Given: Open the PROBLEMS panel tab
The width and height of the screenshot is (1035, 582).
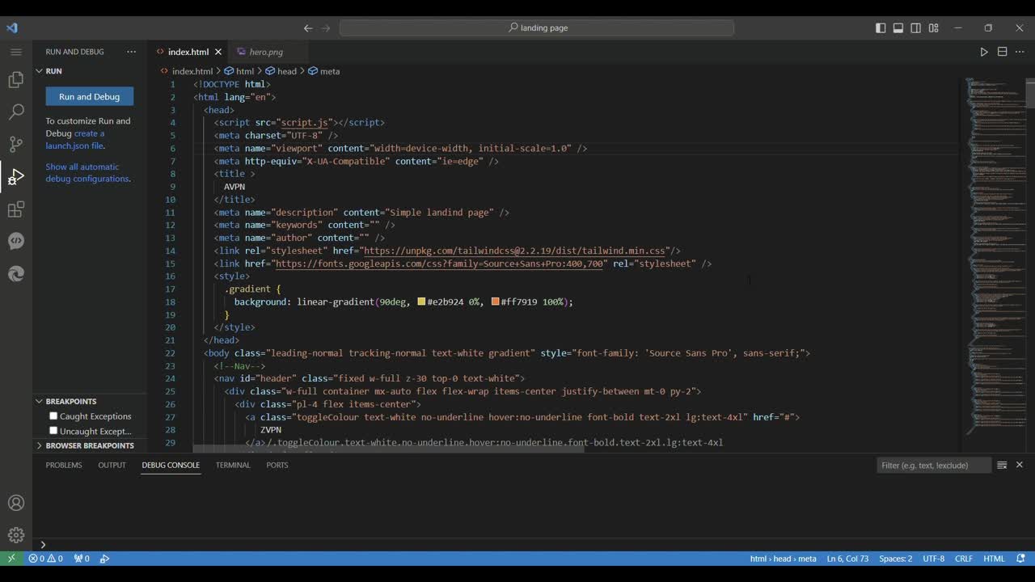Looking at the screenshot, I should pyautogui.click(x=64, y=465).
